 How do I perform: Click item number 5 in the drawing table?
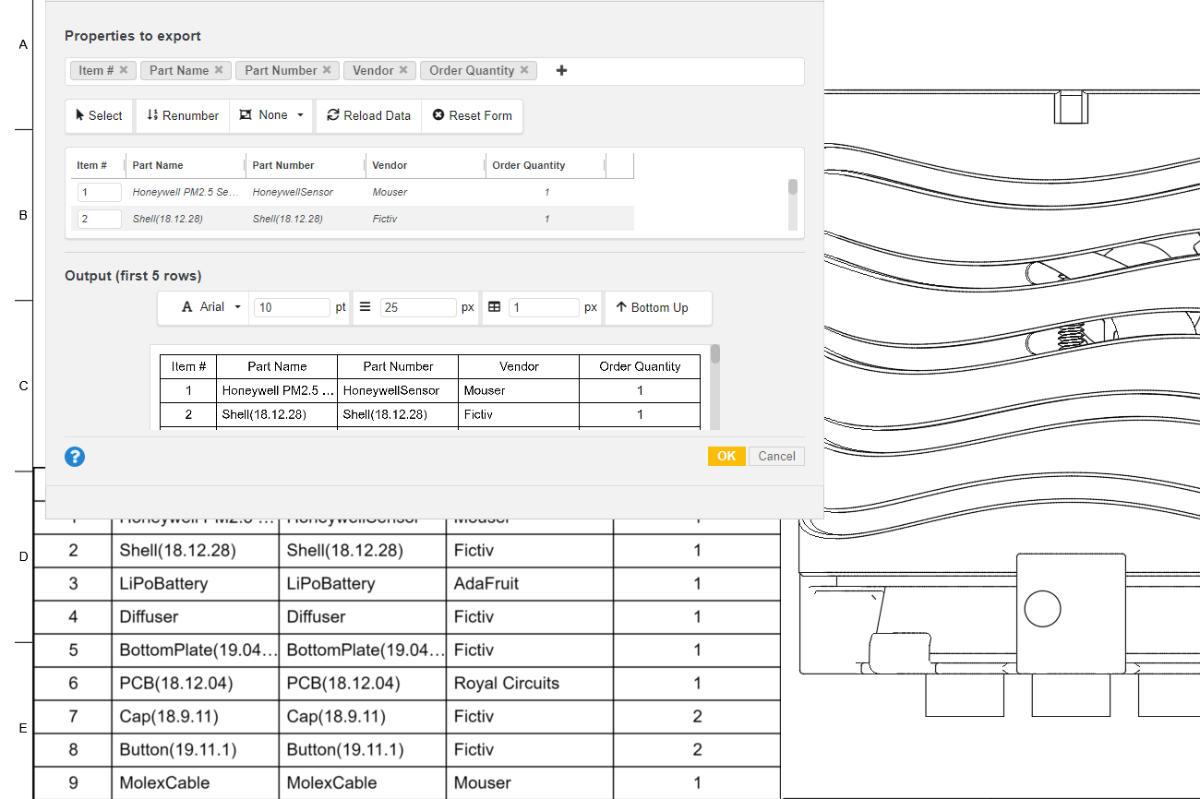[x=74, y=650]
